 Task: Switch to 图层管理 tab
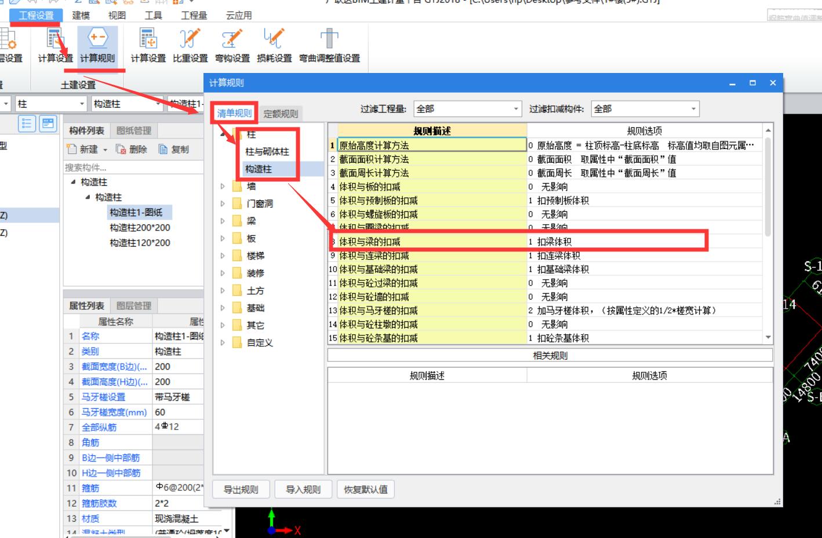click(134, 306)
